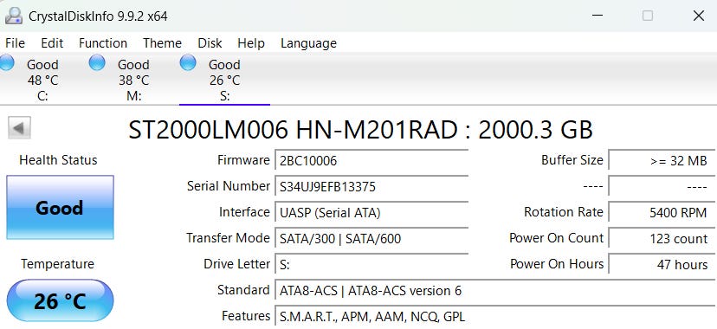Image resolution: width=717 pixels, height=329 pixels.
Task: Click the Serial Number label
Action: [x=229, y=186]
